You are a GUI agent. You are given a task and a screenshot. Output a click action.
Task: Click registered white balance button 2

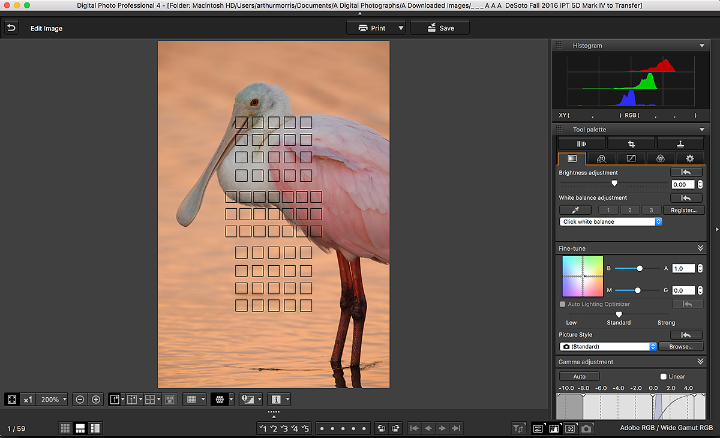630,210
